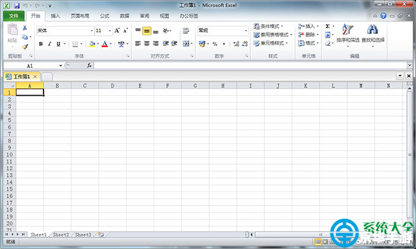Select column header D
The width and height of the screenshot is (416, 249).
coord(113,86)
